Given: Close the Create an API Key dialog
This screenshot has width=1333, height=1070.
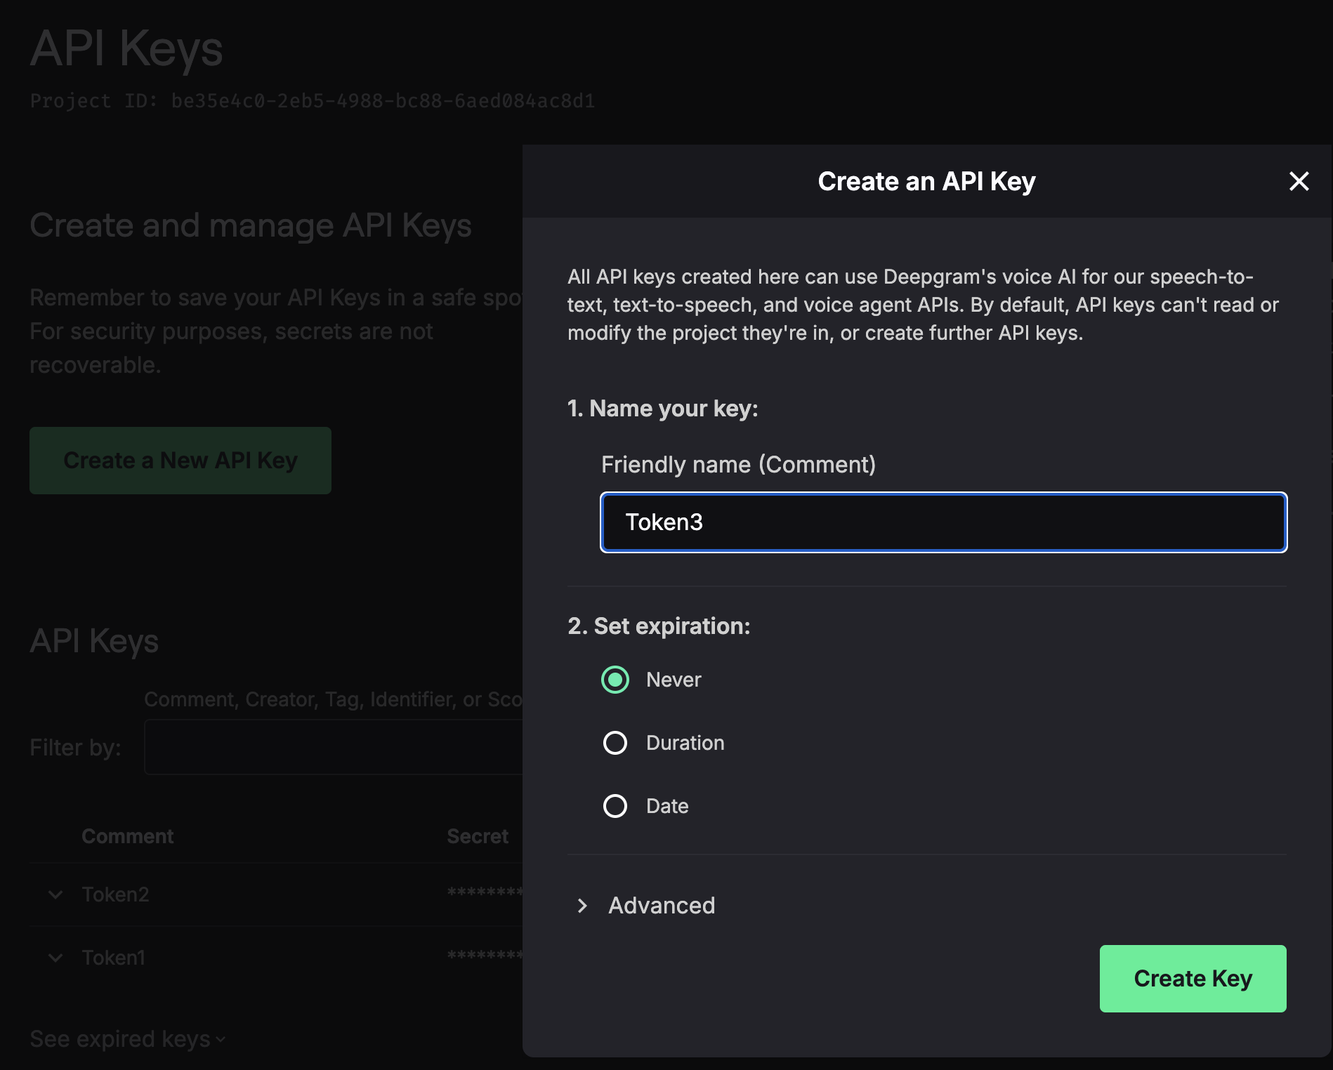Looking at the screenshot, I should (x=1299, y=181).
